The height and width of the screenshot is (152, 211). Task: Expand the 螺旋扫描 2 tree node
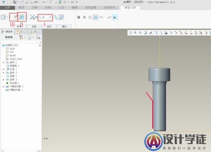pos(4,86)
